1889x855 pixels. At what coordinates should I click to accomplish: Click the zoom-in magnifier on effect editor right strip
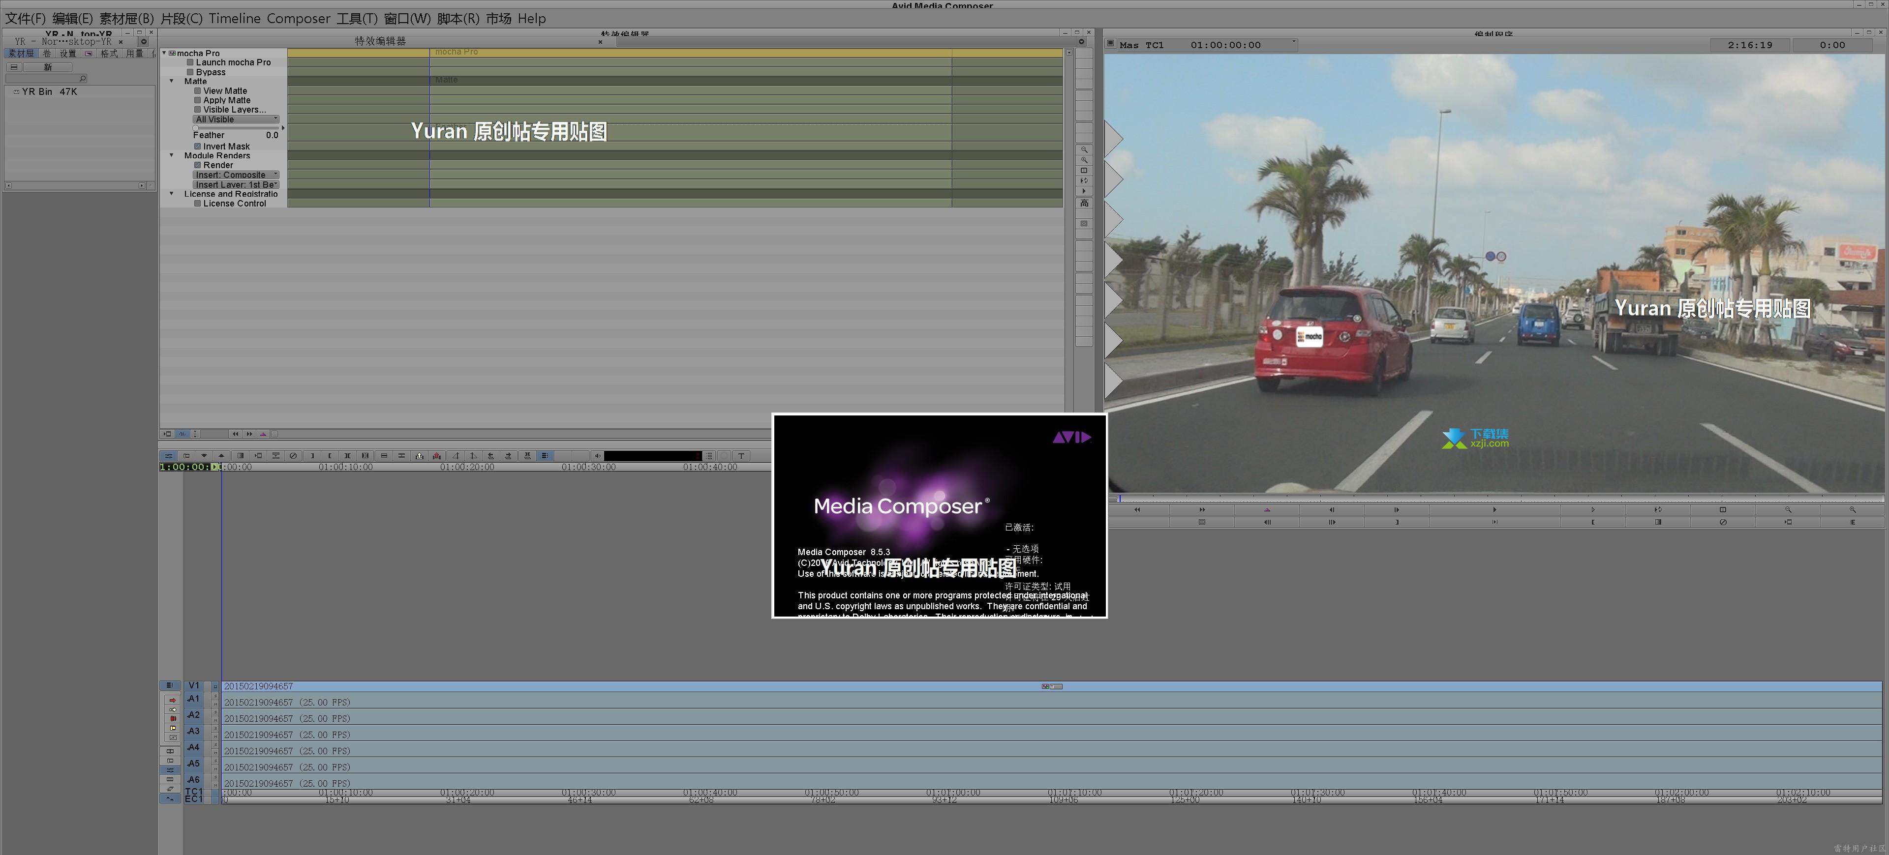1085,160
